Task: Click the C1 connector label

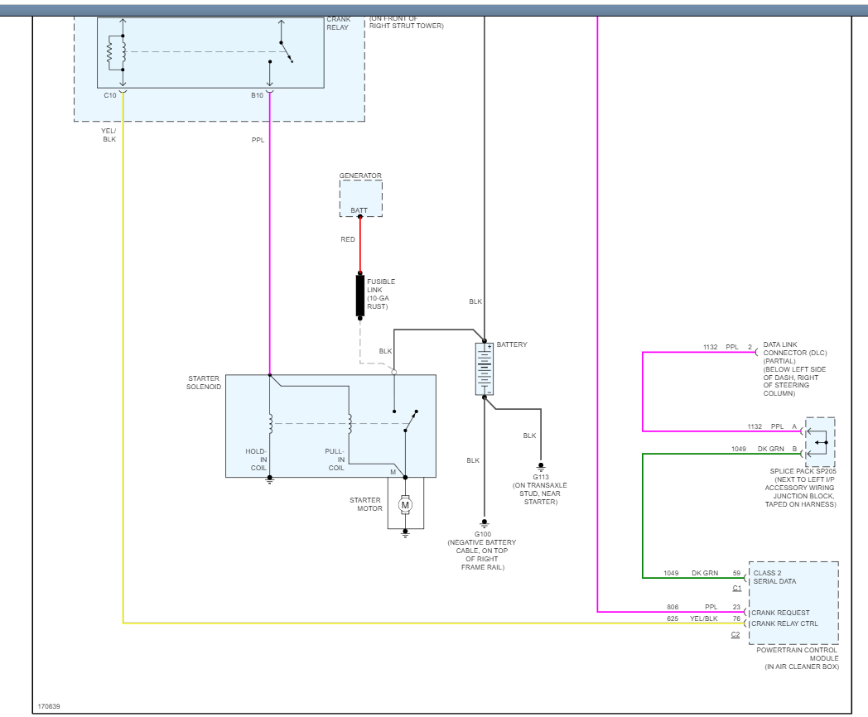Action: point(736,589)
